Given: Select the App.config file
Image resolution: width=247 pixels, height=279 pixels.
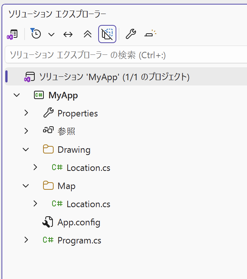Looking at the screenshot, I should coord(79,223).
